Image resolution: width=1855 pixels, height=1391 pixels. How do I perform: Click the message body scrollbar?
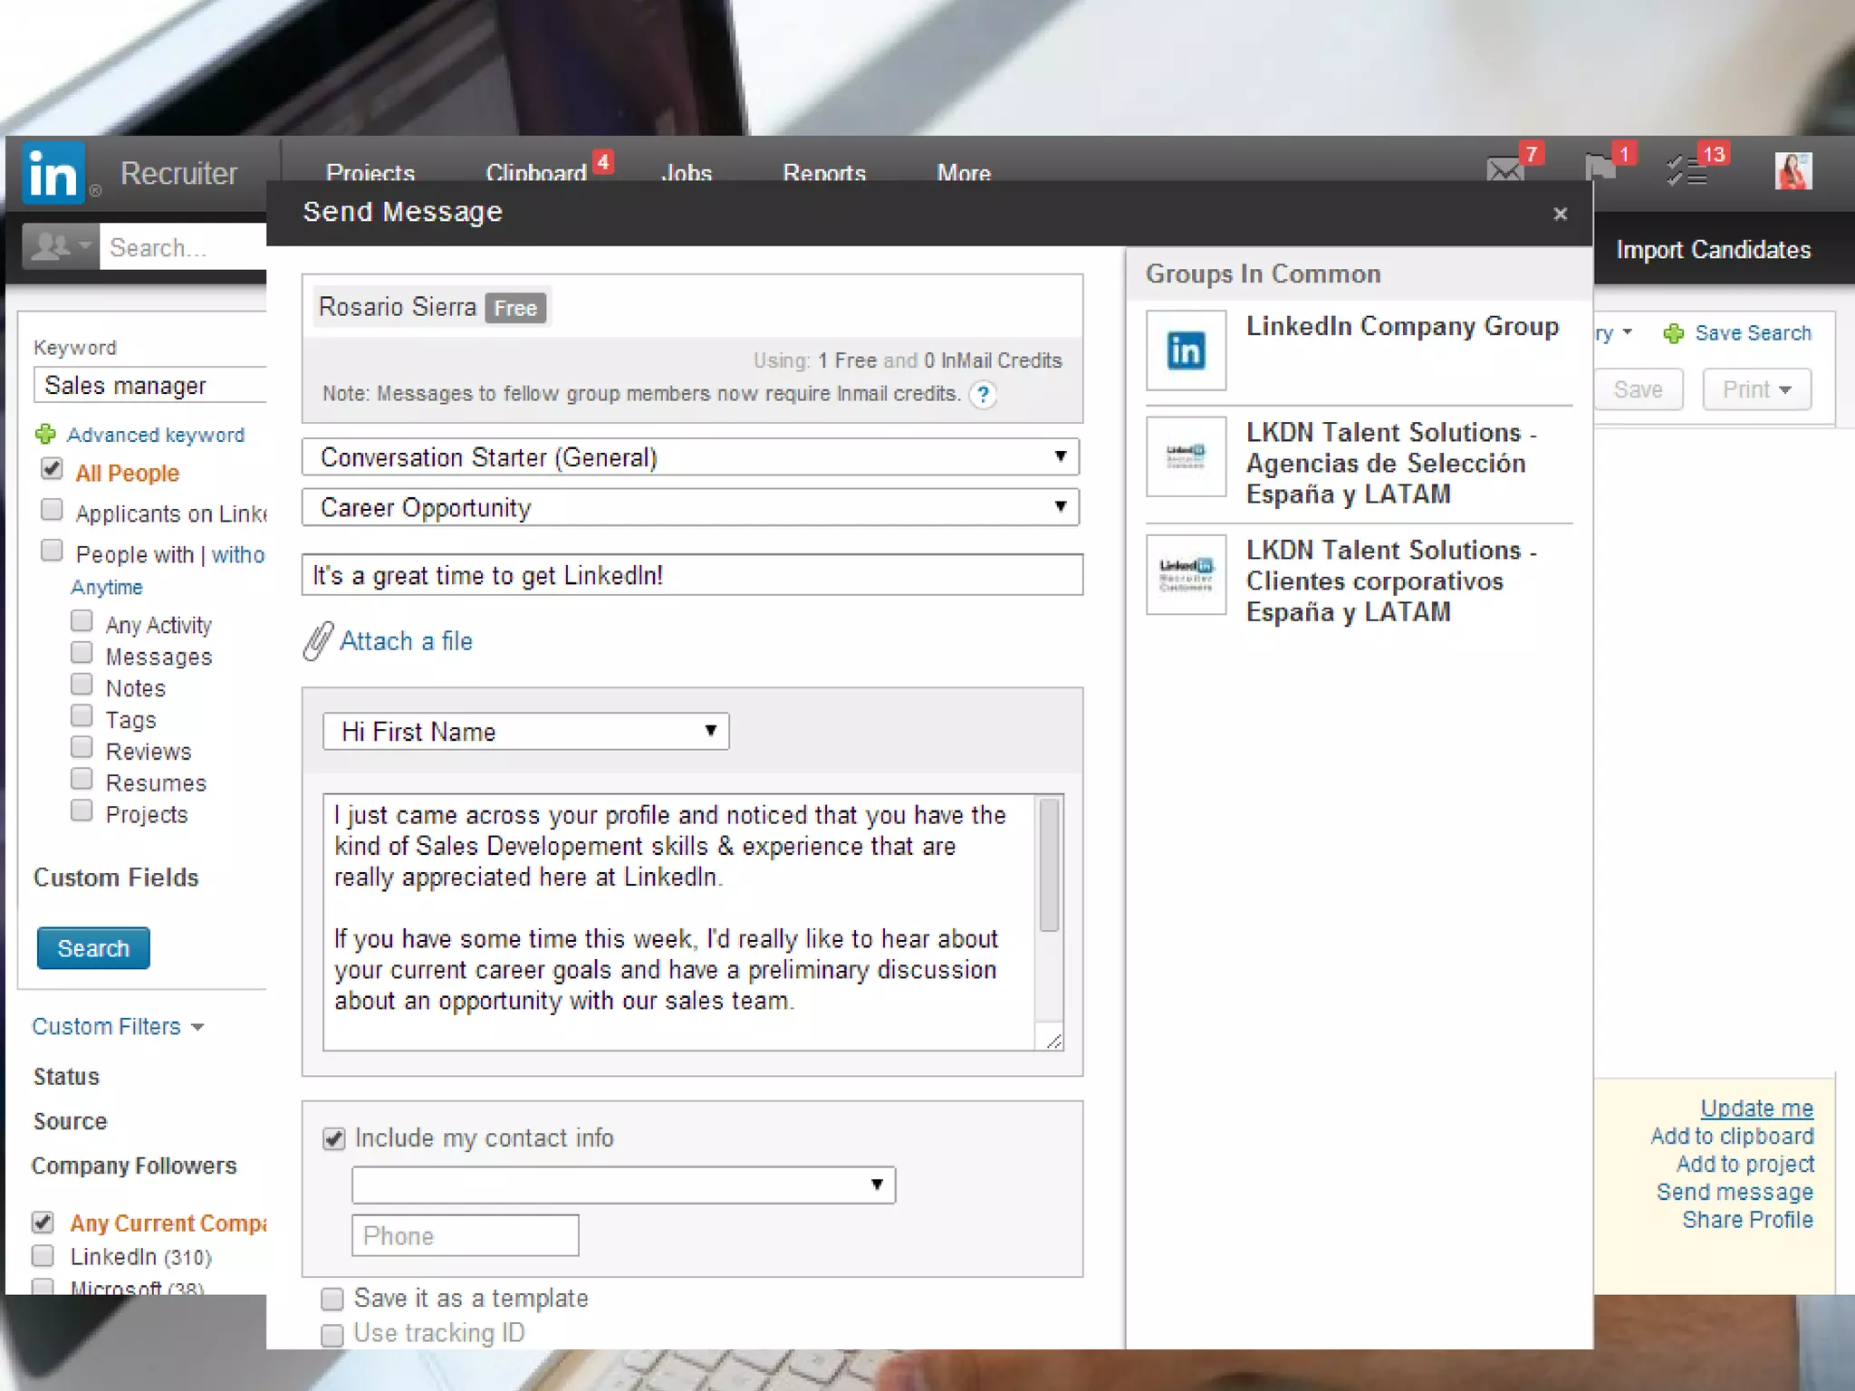tap(1049, 865)
